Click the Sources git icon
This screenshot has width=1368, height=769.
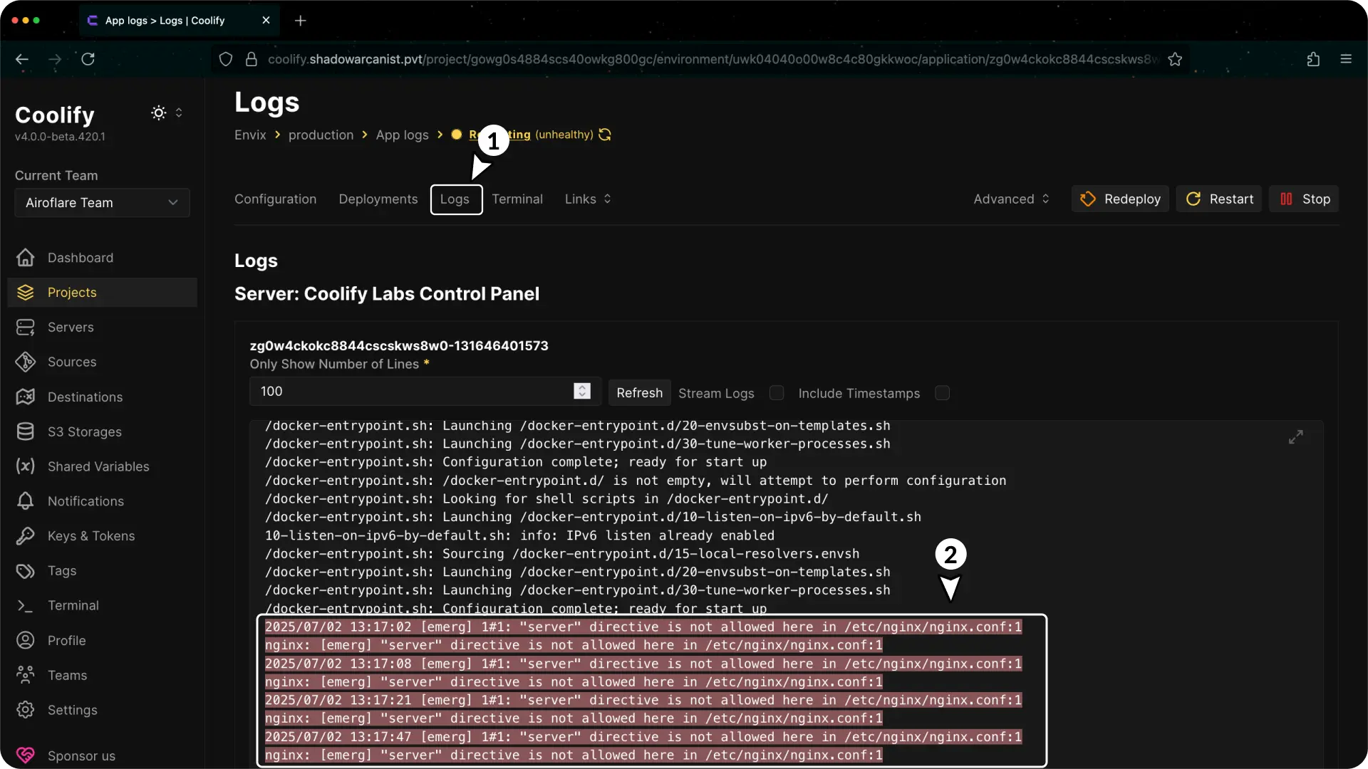point(26,362)
